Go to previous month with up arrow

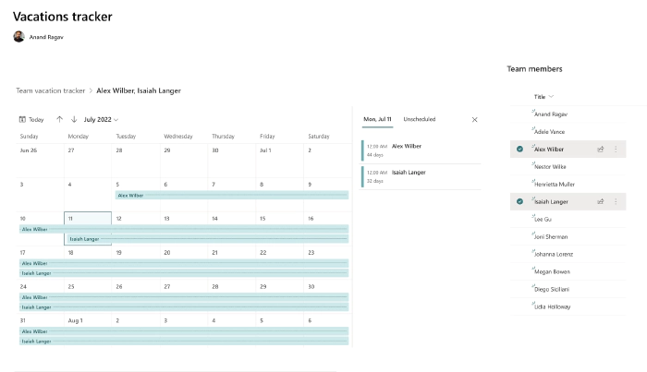point(59,119)
